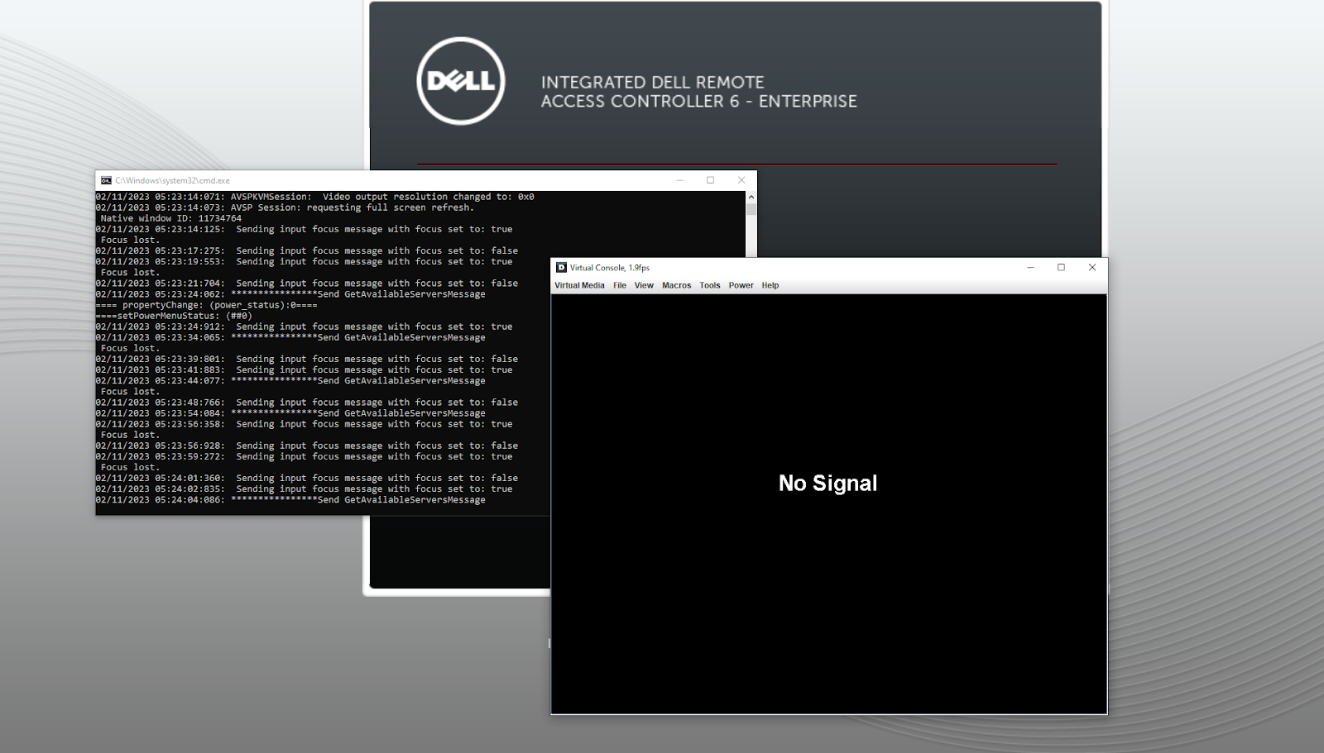Open the Power menu in Virtual Console
1324x753 pixels.
[741, 285]
